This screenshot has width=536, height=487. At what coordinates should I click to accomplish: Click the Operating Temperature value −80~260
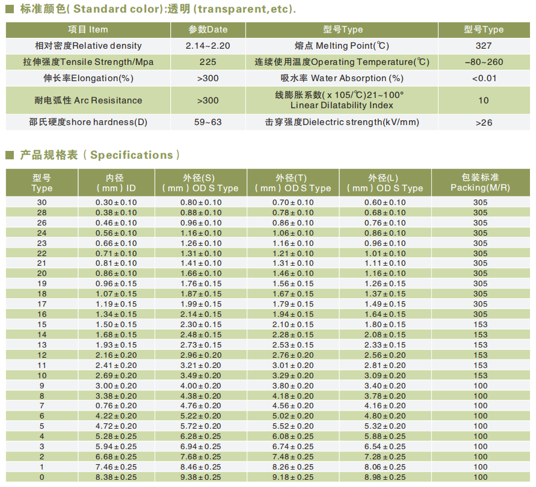tap(483, 62)
